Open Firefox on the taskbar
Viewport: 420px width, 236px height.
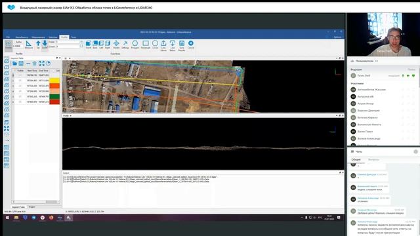51,218
